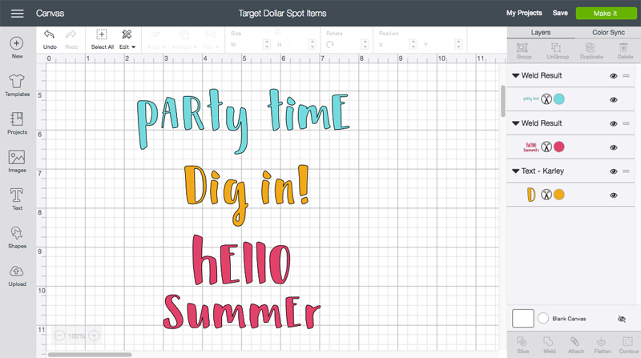Open the Edit dropdown menu
Screen dimensions: 641x358
tap(127, 39)
